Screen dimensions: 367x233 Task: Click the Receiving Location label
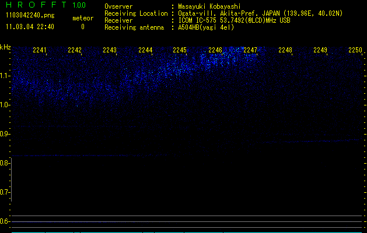coord(136,13)
